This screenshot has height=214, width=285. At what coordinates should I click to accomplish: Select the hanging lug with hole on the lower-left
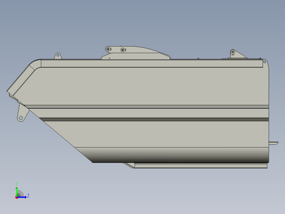click(22, 113)
